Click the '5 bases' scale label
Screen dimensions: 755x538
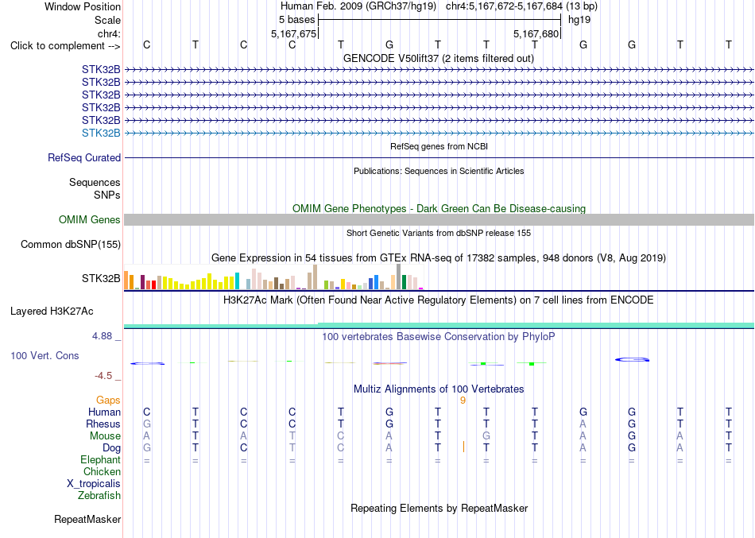(x=296, y=20)
